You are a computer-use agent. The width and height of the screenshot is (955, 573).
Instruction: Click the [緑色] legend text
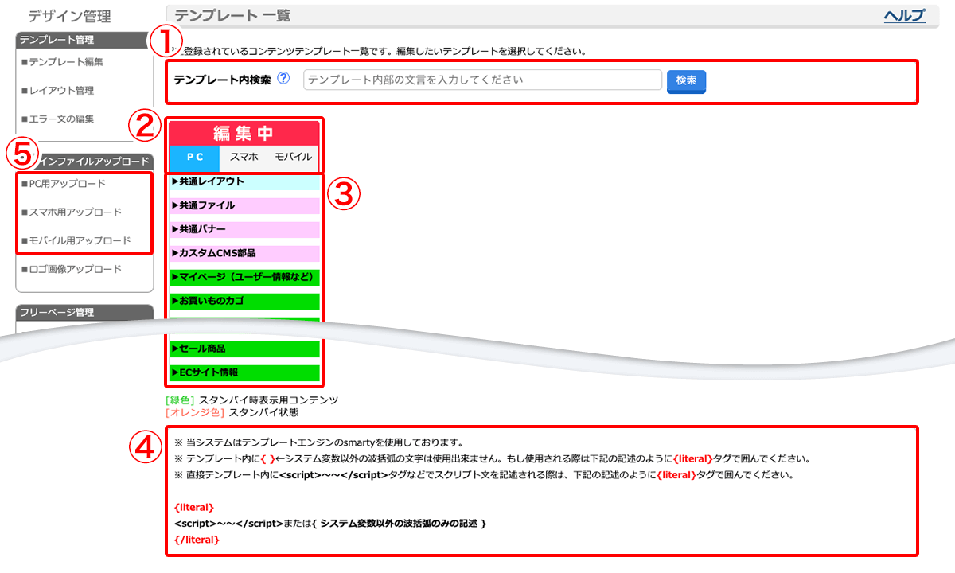tap(180, 400)
